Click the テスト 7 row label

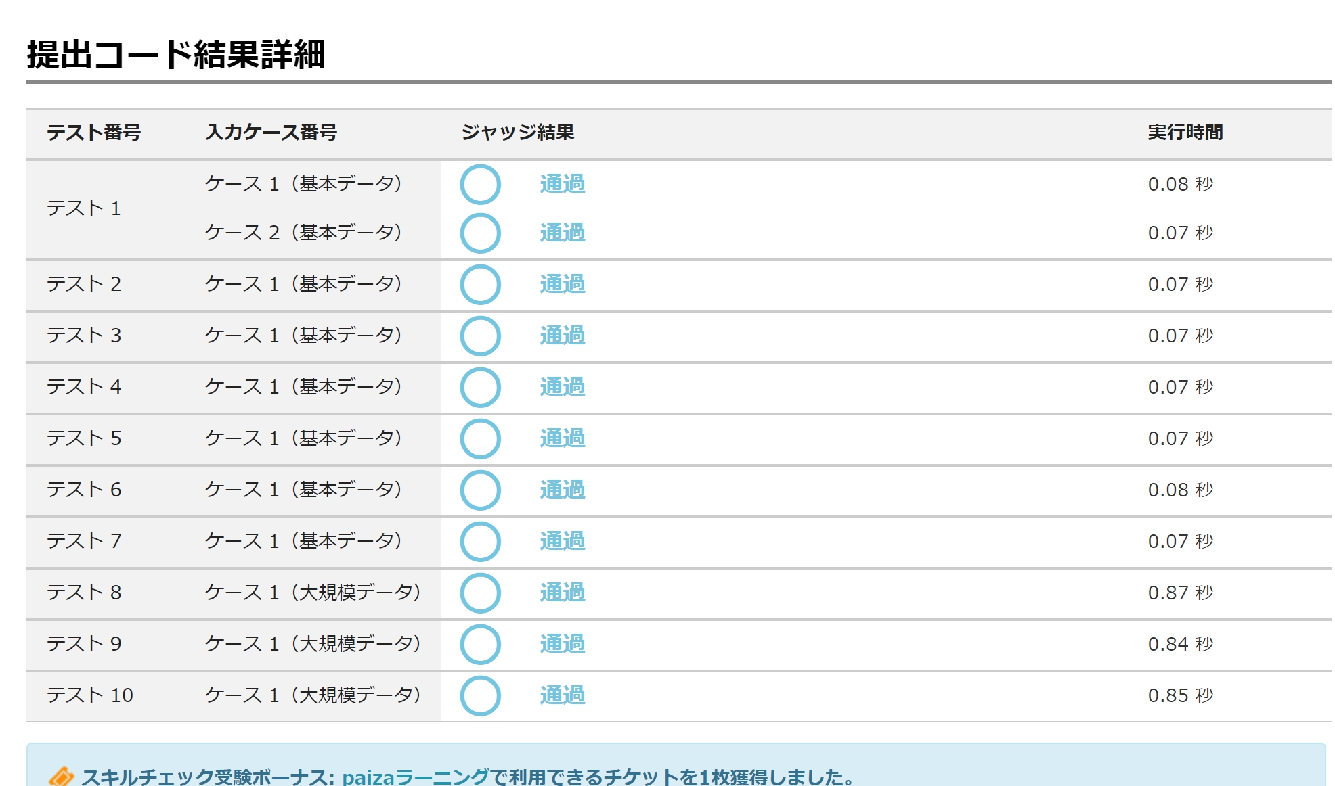pyautogui.click(x=84, y=541)
